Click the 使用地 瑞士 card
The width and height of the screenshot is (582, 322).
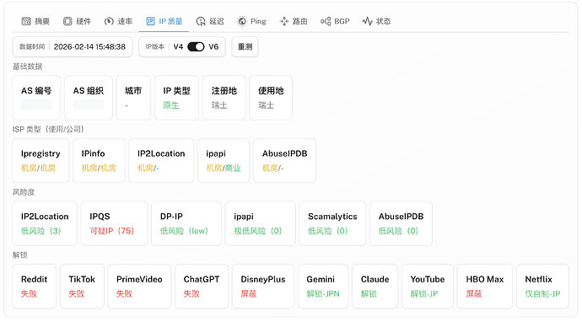(271, 98)
